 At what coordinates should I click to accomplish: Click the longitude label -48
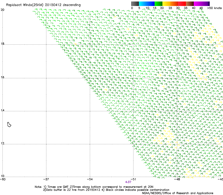(177, 179)
